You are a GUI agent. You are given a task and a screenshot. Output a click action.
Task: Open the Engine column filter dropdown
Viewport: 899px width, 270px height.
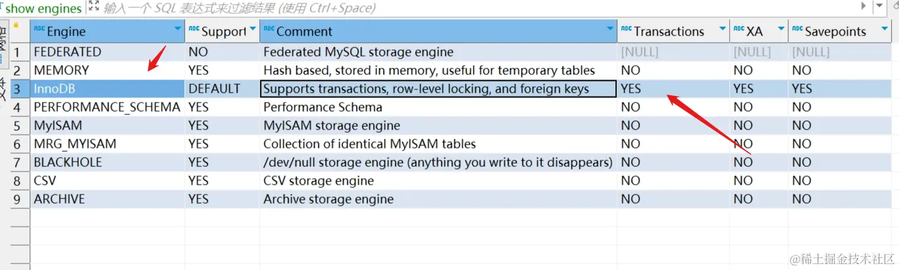[x=177, y=30]
